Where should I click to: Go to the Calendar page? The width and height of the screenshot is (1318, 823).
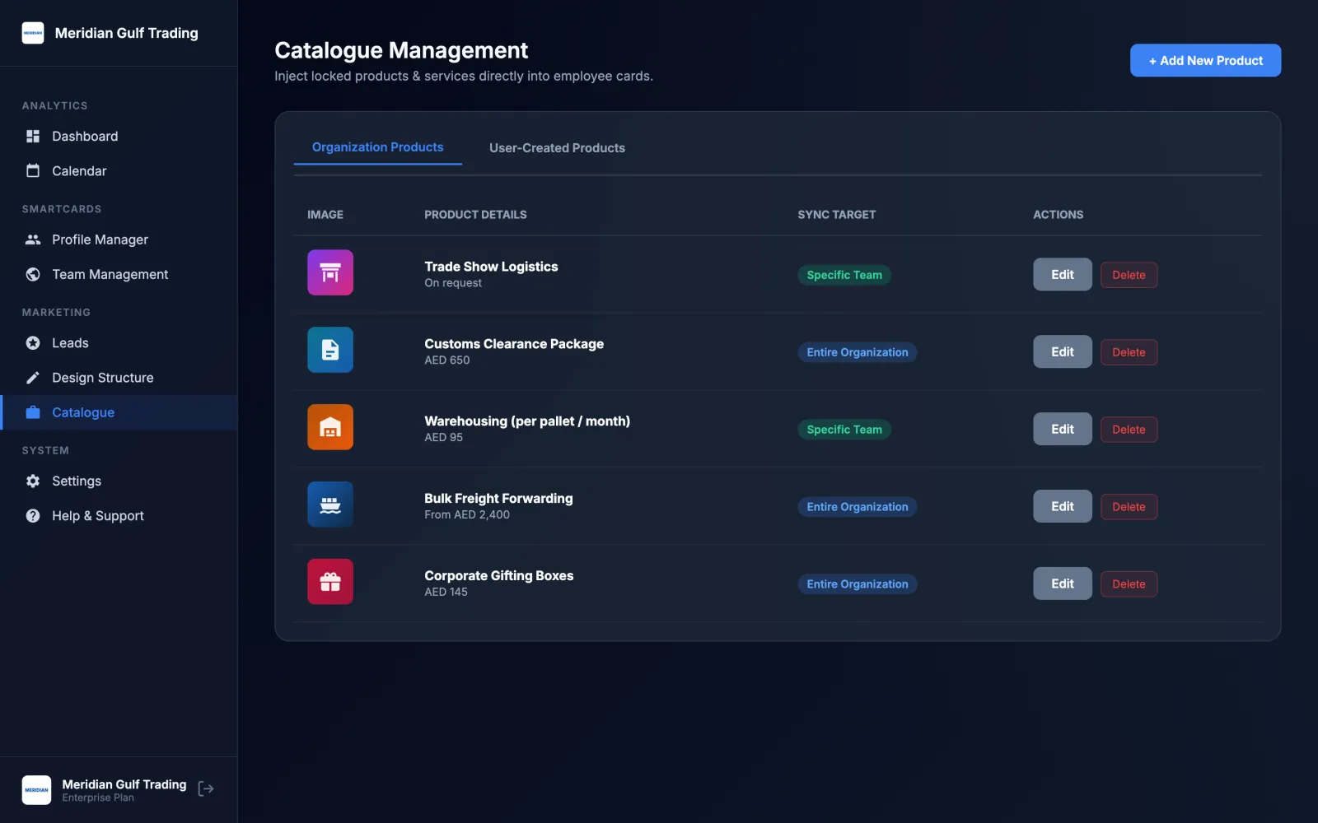coord(119,171)
